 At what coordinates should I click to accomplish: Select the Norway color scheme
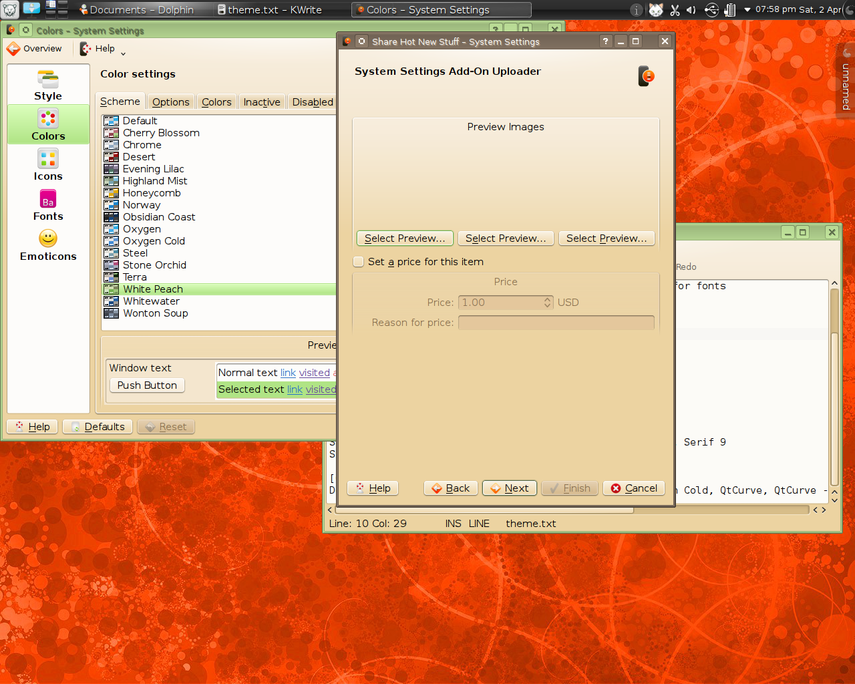219,205
